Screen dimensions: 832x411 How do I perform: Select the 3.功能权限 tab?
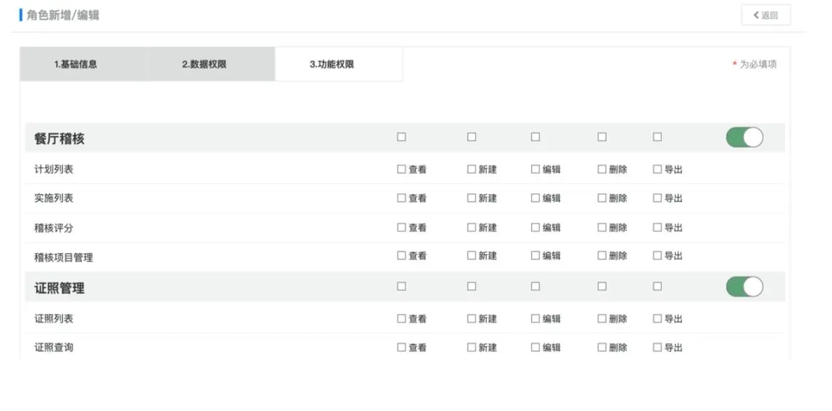pyautogui.click(x=332, y=64)
